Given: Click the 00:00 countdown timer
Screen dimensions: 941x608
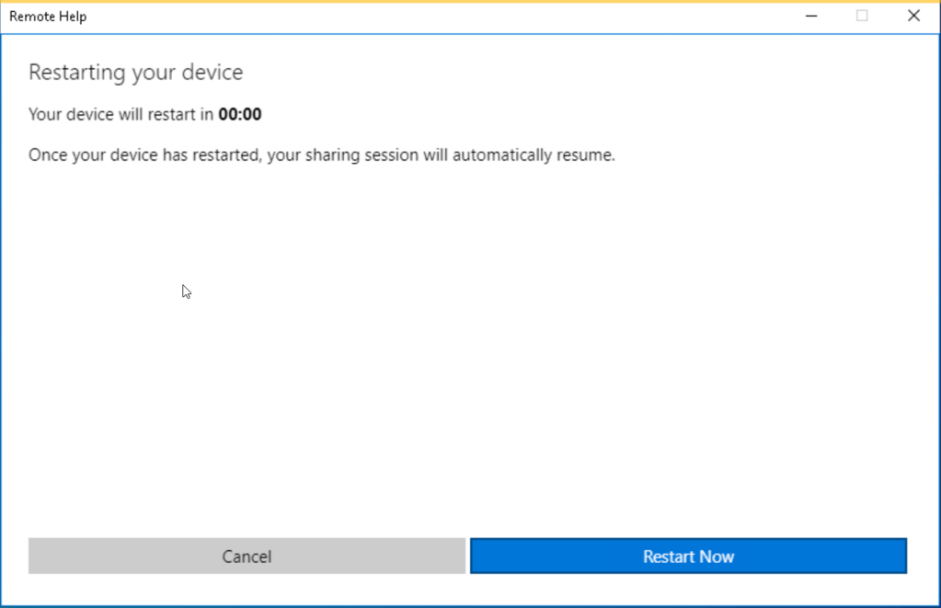Looking at the screenshot, I should (240, 115).
